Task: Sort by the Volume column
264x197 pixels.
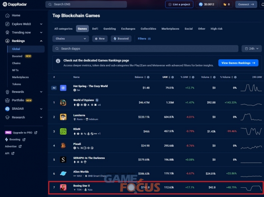Action: 206,77
